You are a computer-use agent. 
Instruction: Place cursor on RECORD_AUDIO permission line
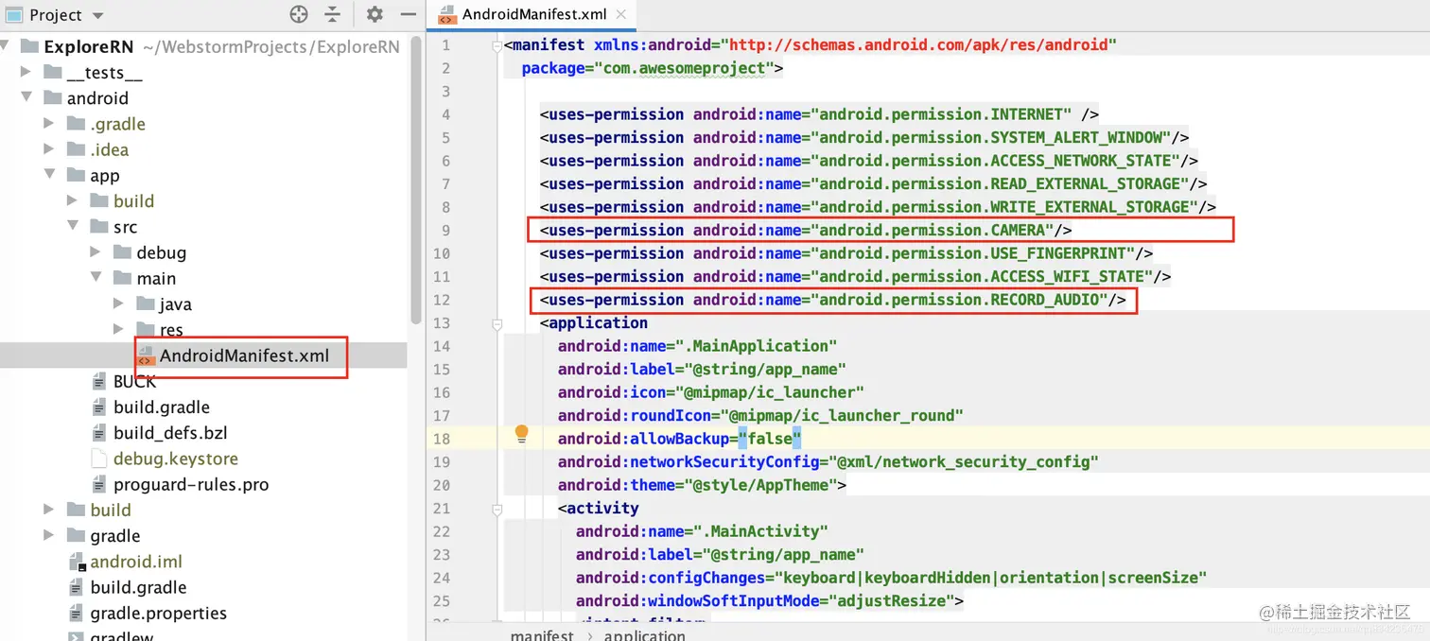pyautogui.click(x=833, y=300)
